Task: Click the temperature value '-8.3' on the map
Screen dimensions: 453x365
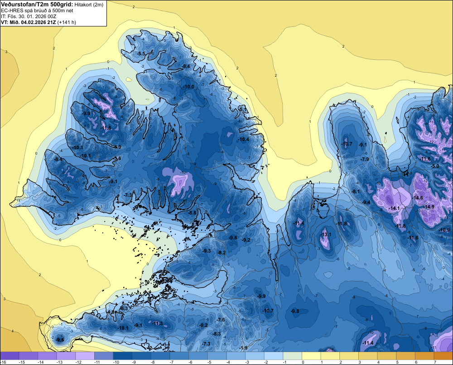Action: point(217,334)
